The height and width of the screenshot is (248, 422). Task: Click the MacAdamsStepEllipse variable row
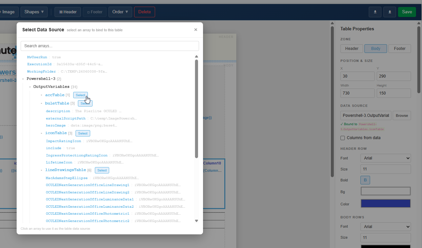point(92,178)
